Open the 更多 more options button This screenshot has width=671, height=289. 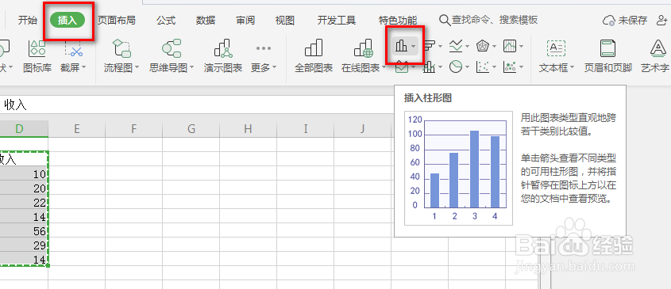click(x=263, y=55)
